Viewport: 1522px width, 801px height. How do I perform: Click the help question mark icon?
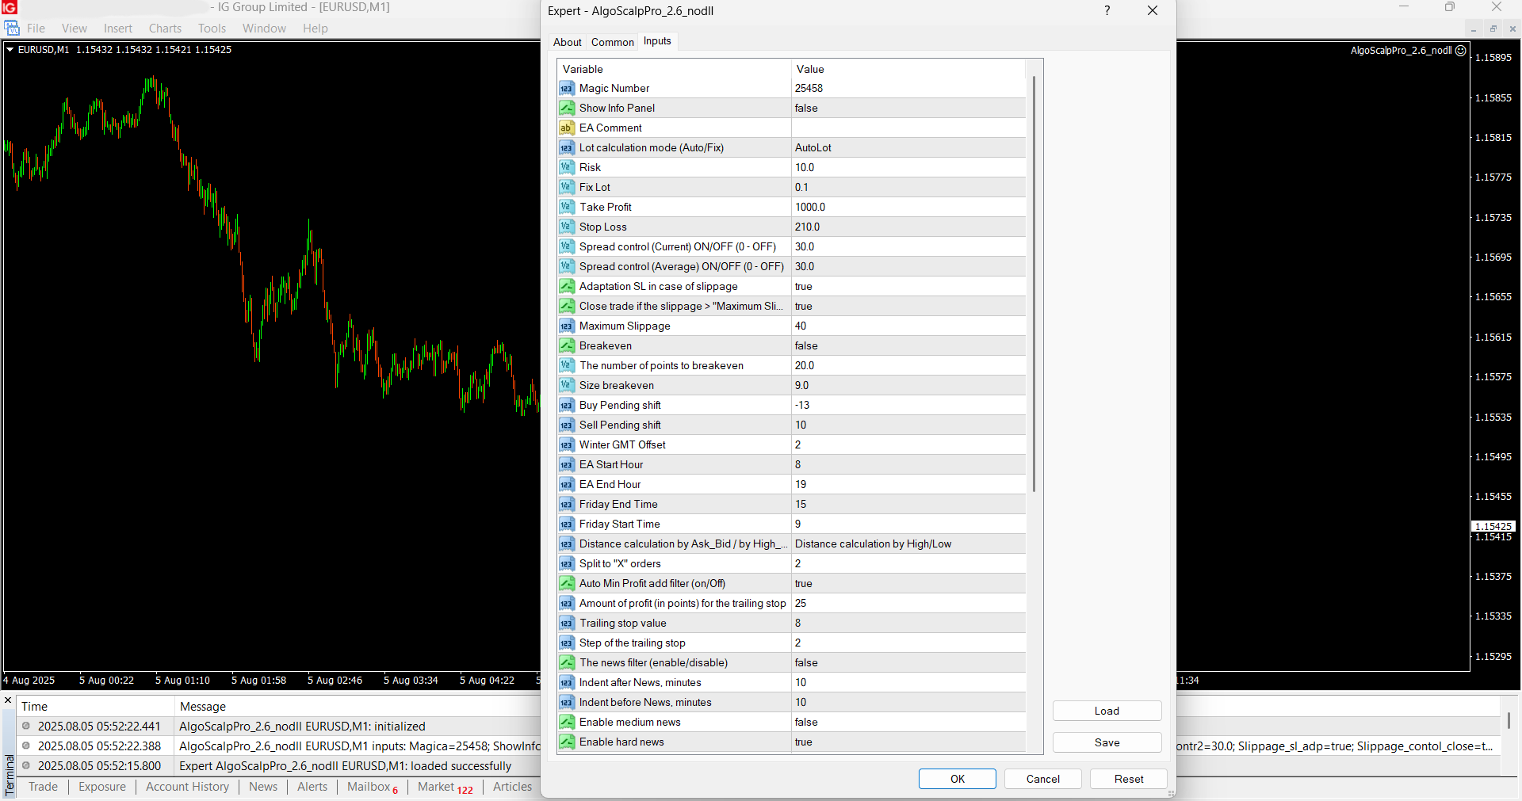pyautogui.click(x=1107, y=11)
